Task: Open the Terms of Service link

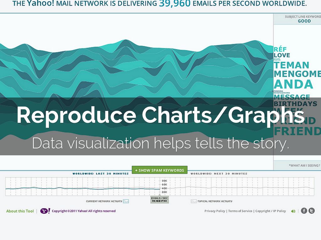Action: click(x=240, y=211)
